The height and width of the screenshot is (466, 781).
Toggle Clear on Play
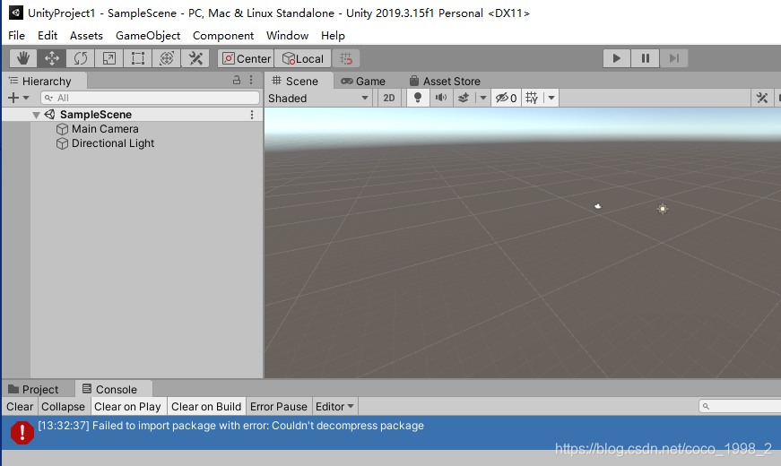click(127, 407)
